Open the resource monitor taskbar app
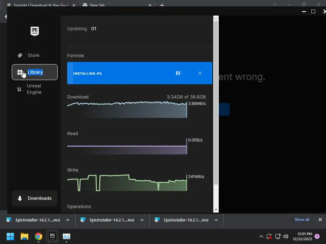Viewport: 326px width, 244px height. [67, 236]
